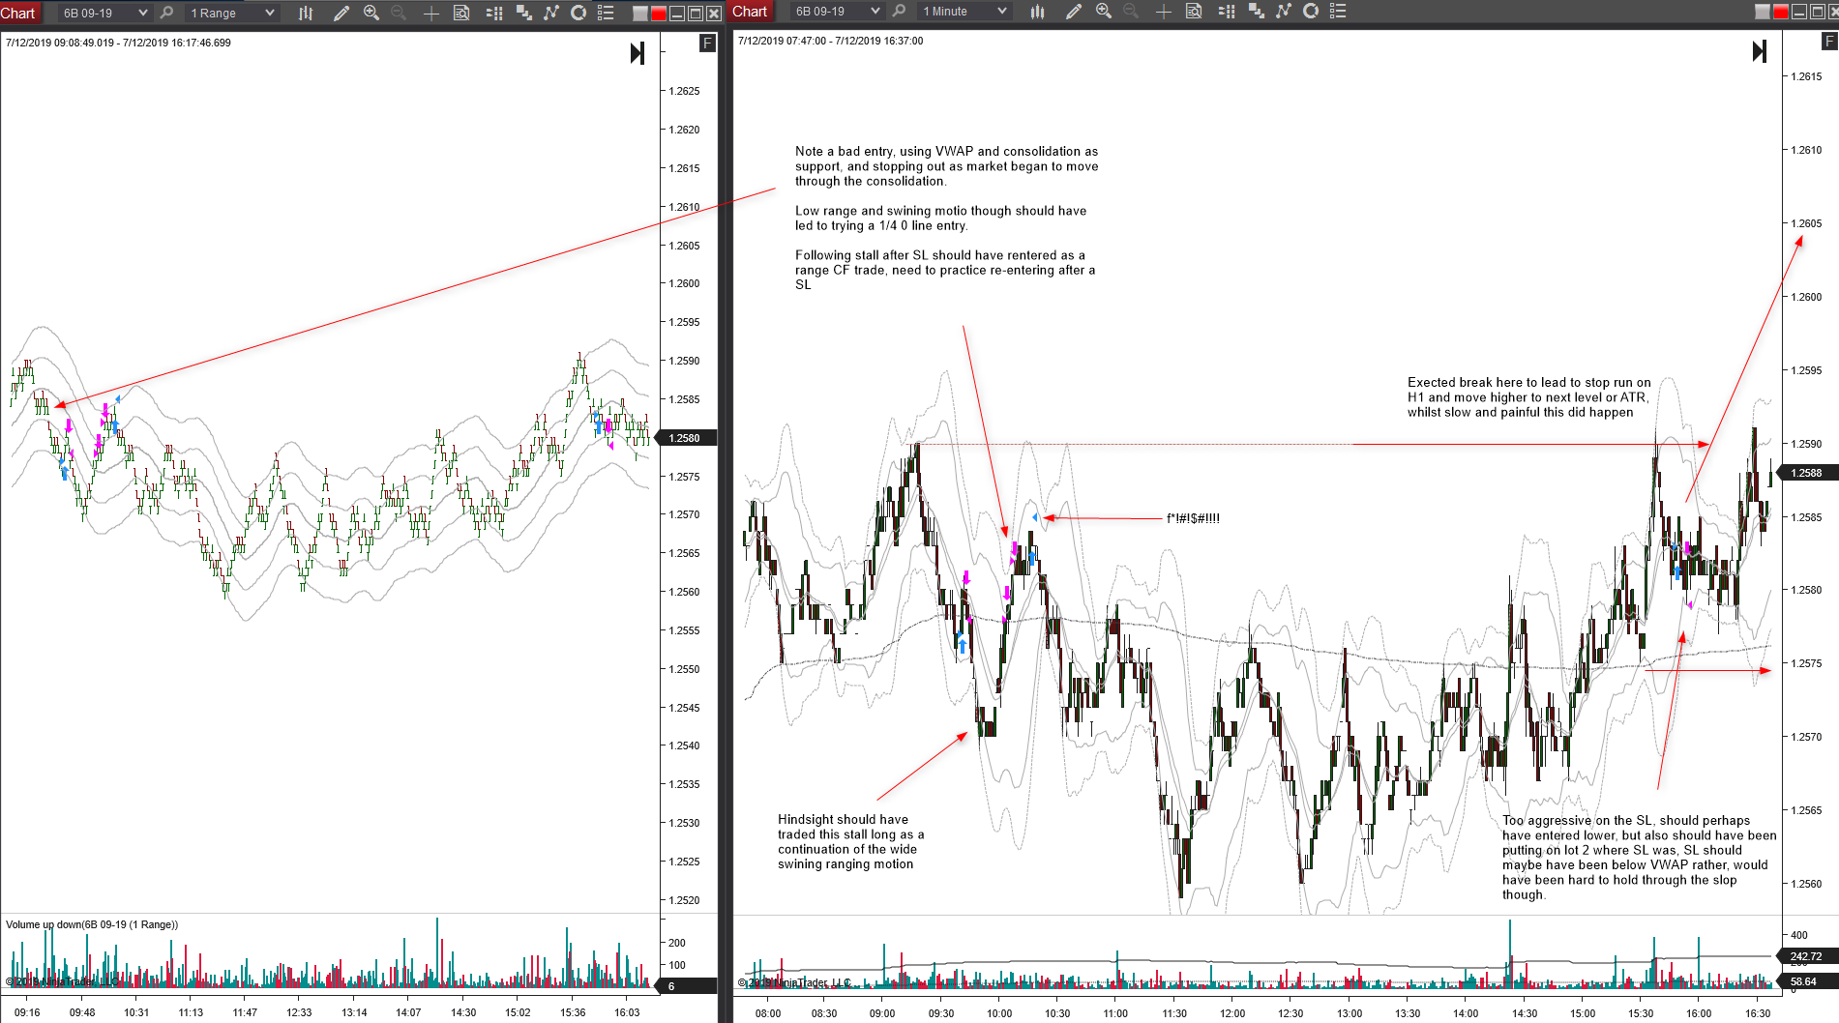Open Data Series in left chart toolbar
Viewport: 1839px width, 1023px height.
click(x=523, y=13)
